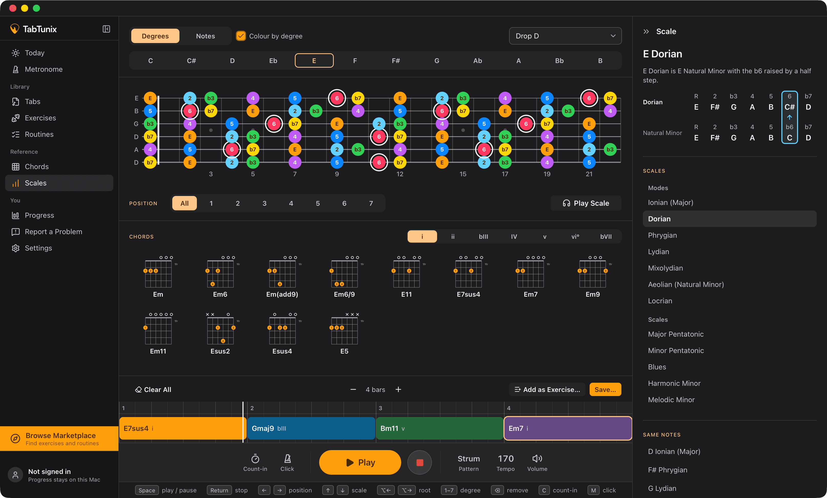Select root note F#
Screen dimensions: 827x498
[396, 61]
